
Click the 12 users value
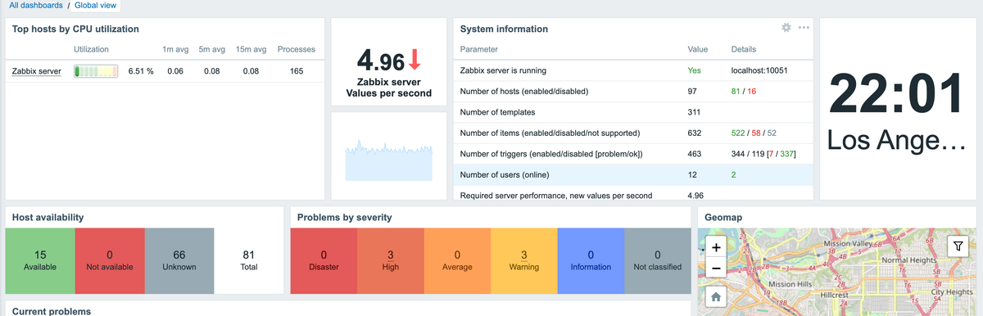[692, 174]
